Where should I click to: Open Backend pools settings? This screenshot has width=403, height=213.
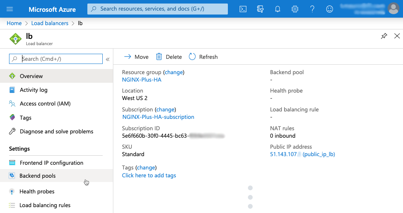(x=37, y=176)
